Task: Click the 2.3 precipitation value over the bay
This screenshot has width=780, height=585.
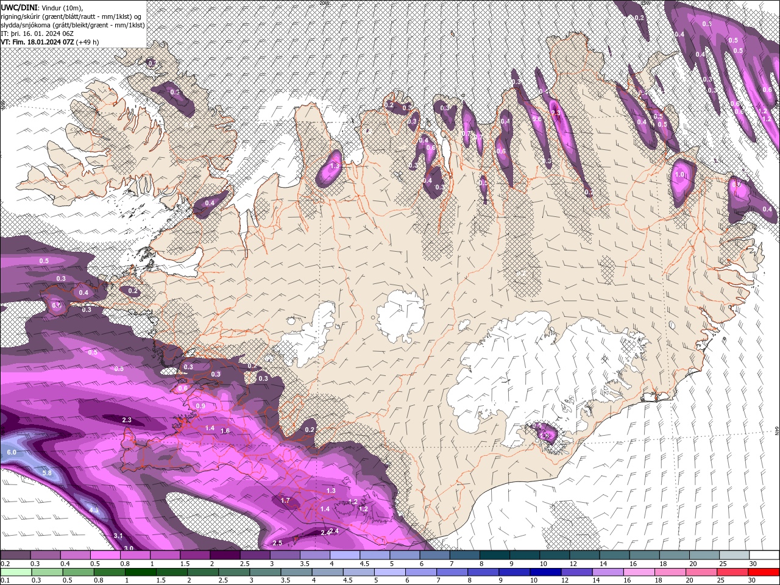Action: (127, 420)
